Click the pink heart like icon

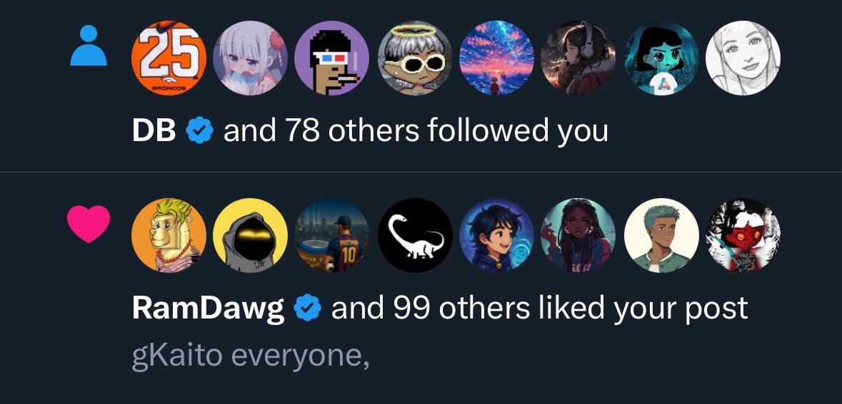[89, 224]
